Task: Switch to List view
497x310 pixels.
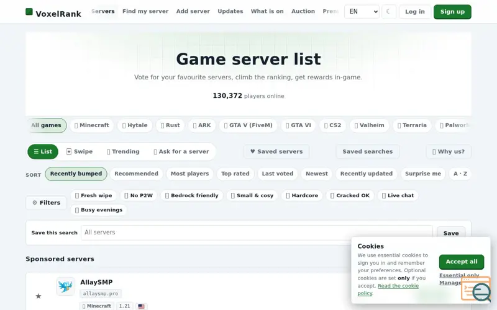Action: point(43,151)
